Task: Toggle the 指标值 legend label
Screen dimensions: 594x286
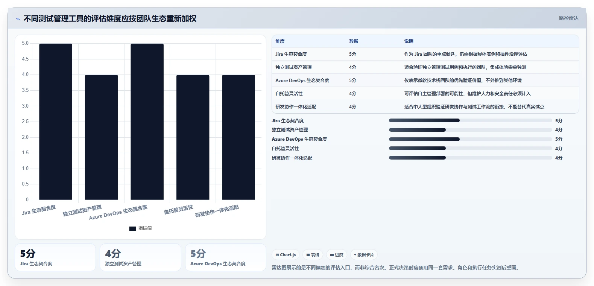Action: click(145, 228)
